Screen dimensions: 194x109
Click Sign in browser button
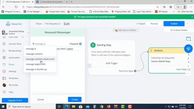click(x=181, y=7)
